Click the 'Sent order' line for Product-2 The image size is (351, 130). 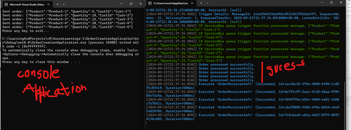68,15
